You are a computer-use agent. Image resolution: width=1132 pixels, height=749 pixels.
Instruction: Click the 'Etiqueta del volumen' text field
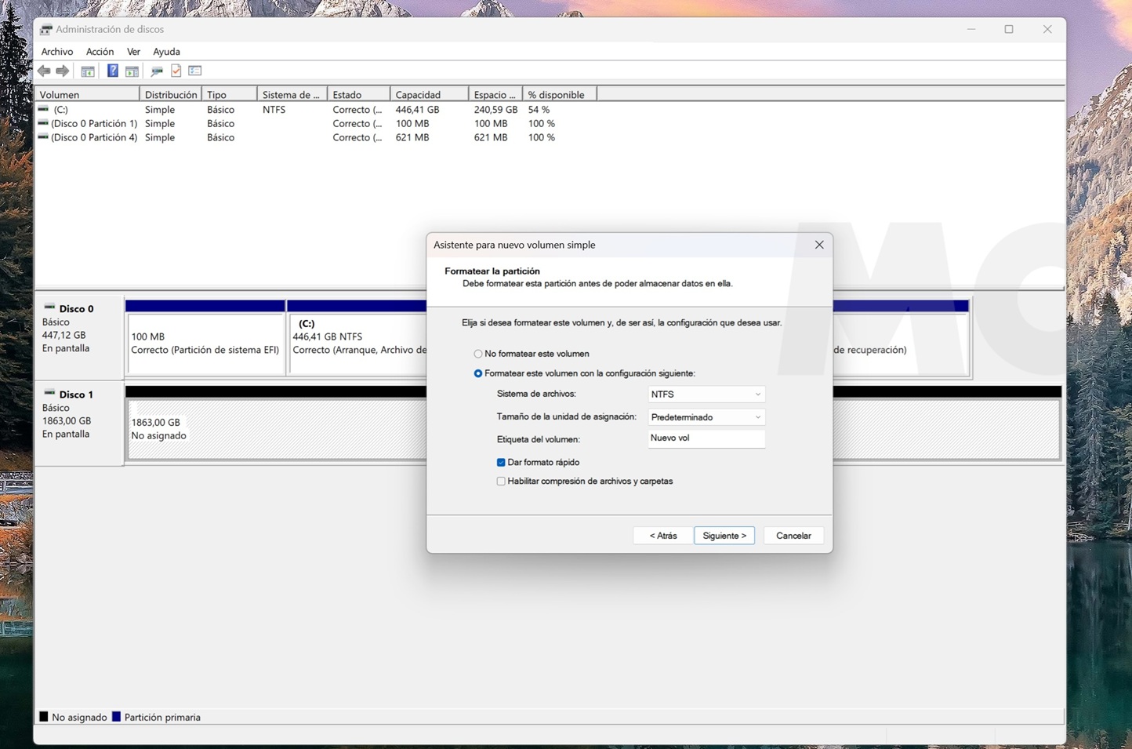[706, 438]
